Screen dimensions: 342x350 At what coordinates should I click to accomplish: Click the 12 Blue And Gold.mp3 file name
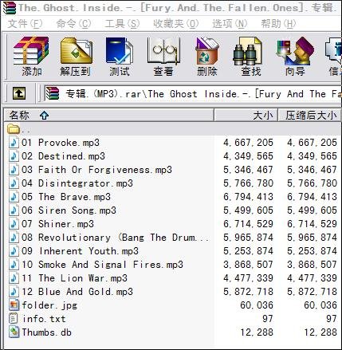pos(77,292)
